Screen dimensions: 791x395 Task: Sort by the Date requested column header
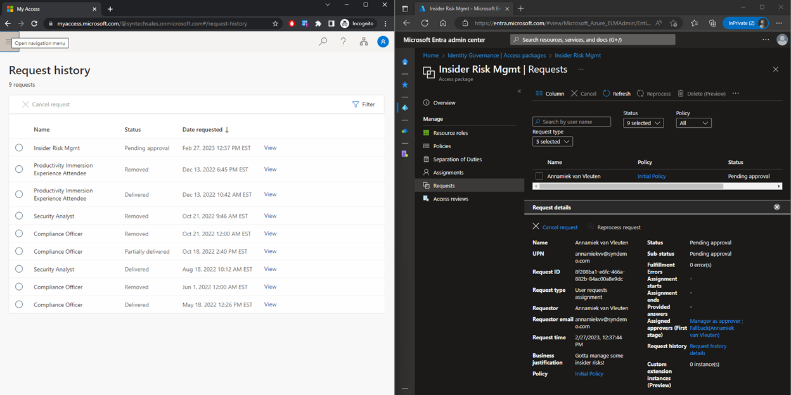click(205, 130)
